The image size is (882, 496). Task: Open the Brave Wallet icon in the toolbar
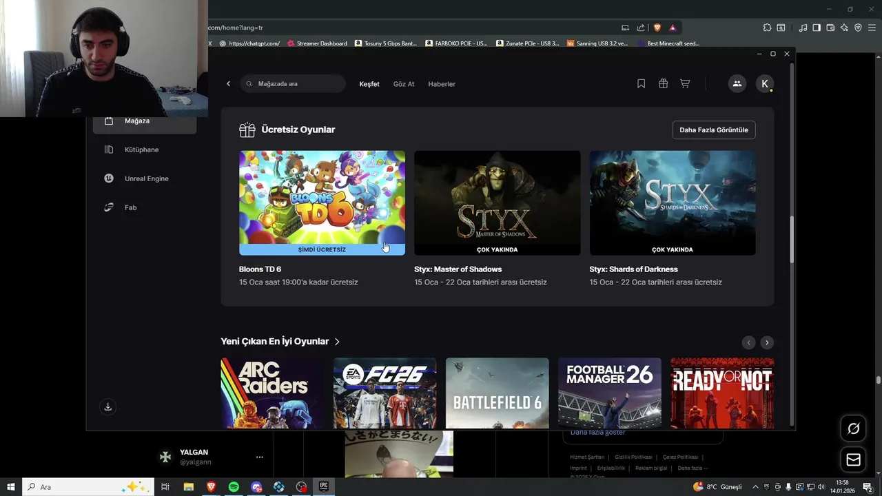(x=830, y=28)
